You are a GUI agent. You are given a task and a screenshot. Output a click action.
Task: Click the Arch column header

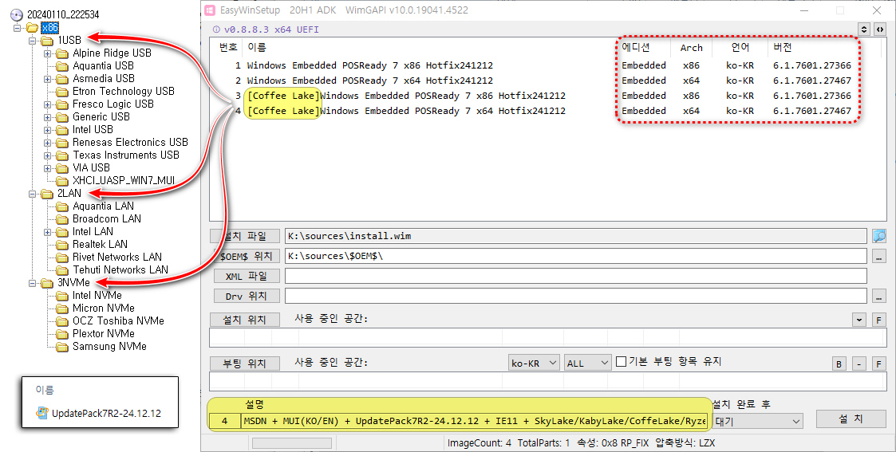pyautogui.click(x=692, y=47)
